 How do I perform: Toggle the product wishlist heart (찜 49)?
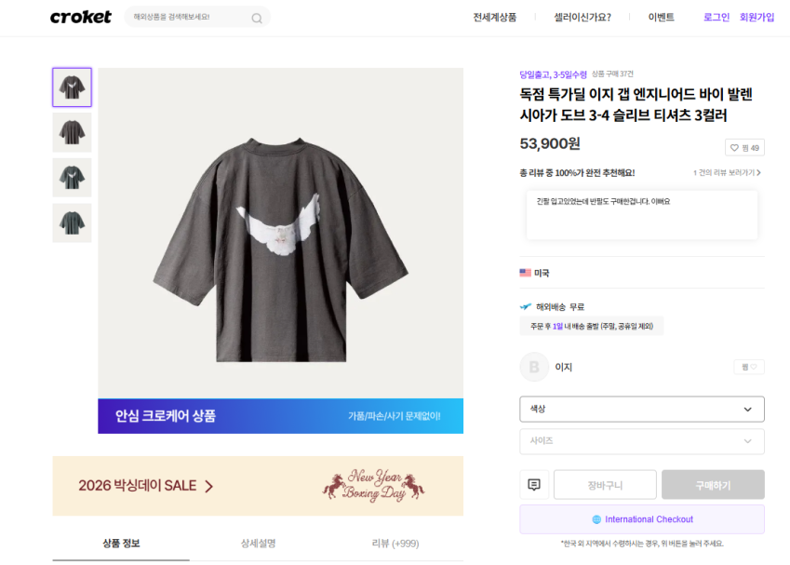click(x=744, y=148)
